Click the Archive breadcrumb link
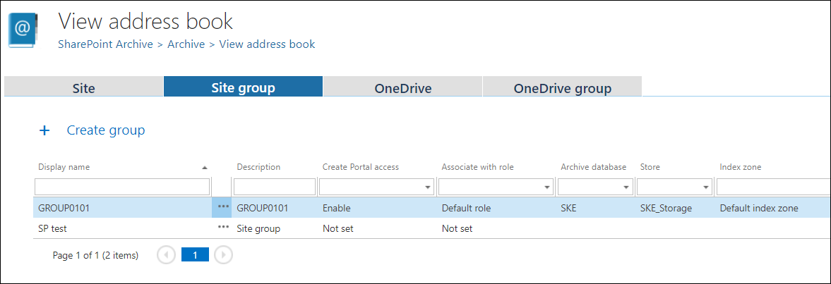This screenshot has height=284, width=831. tap(186, 44)
